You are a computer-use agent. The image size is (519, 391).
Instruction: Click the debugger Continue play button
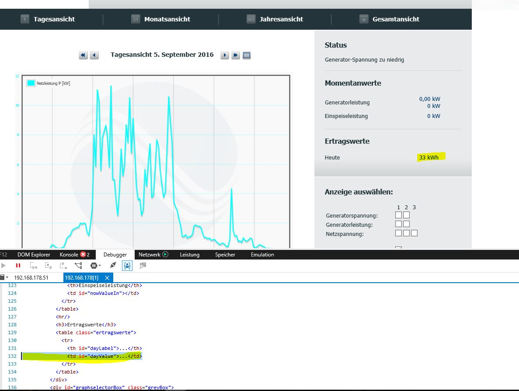[x=3, y=265]
